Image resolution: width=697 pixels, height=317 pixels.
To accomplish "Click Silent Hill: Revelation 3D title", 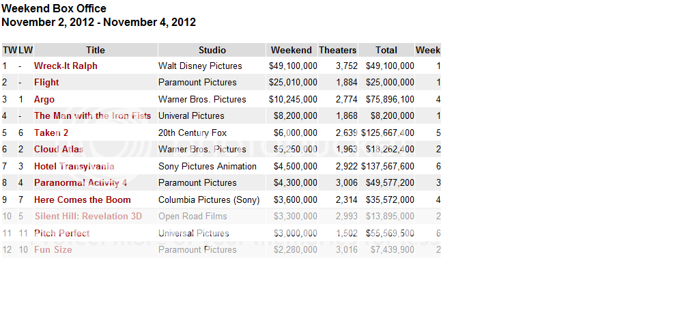I will tap(88, 217).
